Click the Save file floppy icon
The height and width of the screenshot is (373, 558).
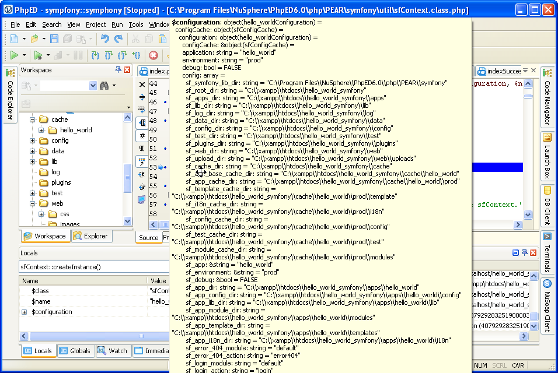pos(54,39)
